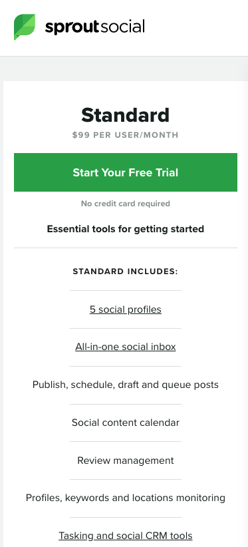The image size is (248, 547).
Task: Click the green Sprout leaf logo icon
Action: [x=25, y=27]
